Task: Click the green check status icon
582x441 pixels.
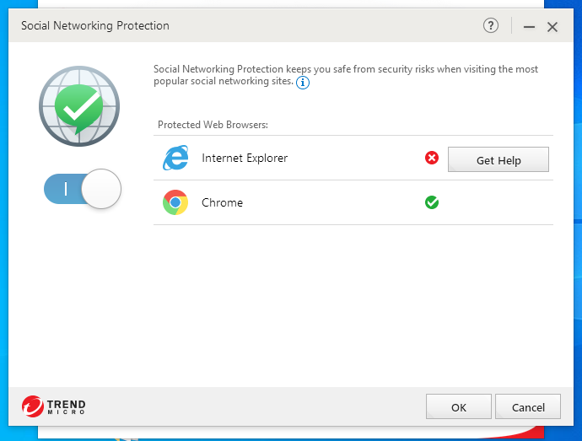Action: tap(432, 202)
